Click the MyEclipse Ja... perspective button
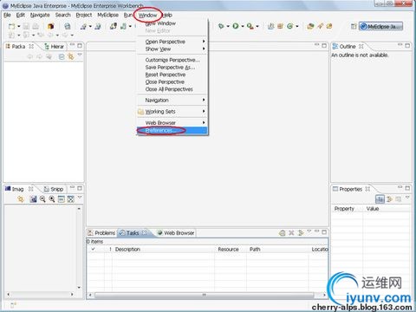The height and width of the screenshot is (312, 416). [381, 26]
